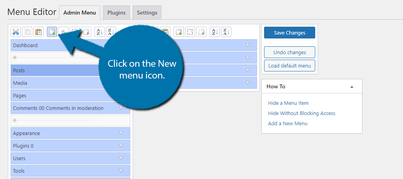403x179 pixels.
Task: Expand the Comments menu item properties
Action: pyautogui.click(x=121, y=108)
